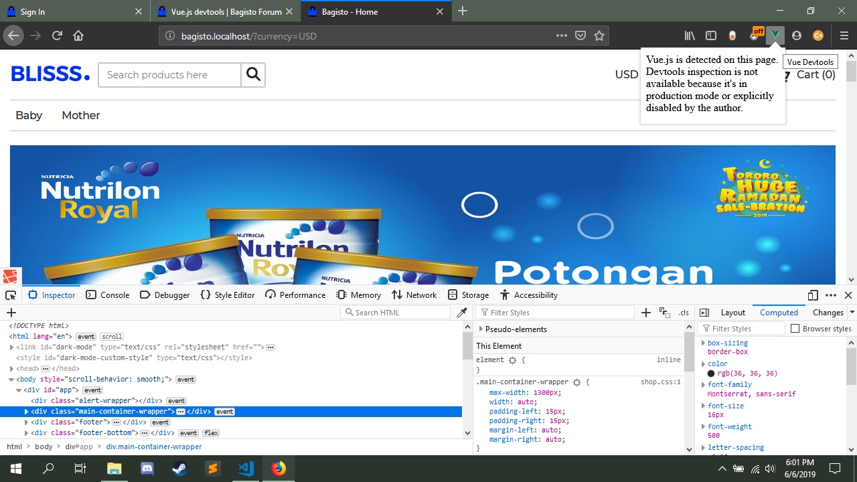This screenshot has height=482, width=857.
Task: Close the Sign In tab
Action: tap(139, 11)
